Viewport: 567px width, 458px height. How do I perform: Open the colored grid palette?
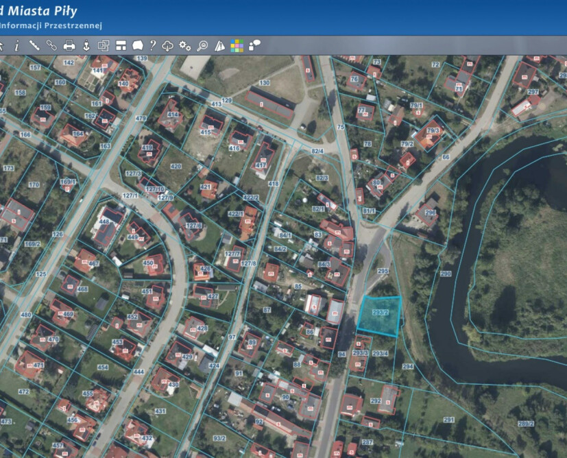237,46
